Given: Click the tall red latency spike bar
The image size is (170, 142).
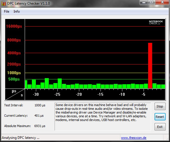Looking at the screenshot, I should [x=150, y=66].
